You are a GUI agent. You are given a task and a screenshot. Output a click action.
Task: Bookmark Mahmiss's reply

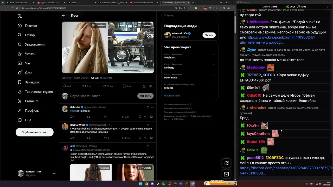coord(140,117)
